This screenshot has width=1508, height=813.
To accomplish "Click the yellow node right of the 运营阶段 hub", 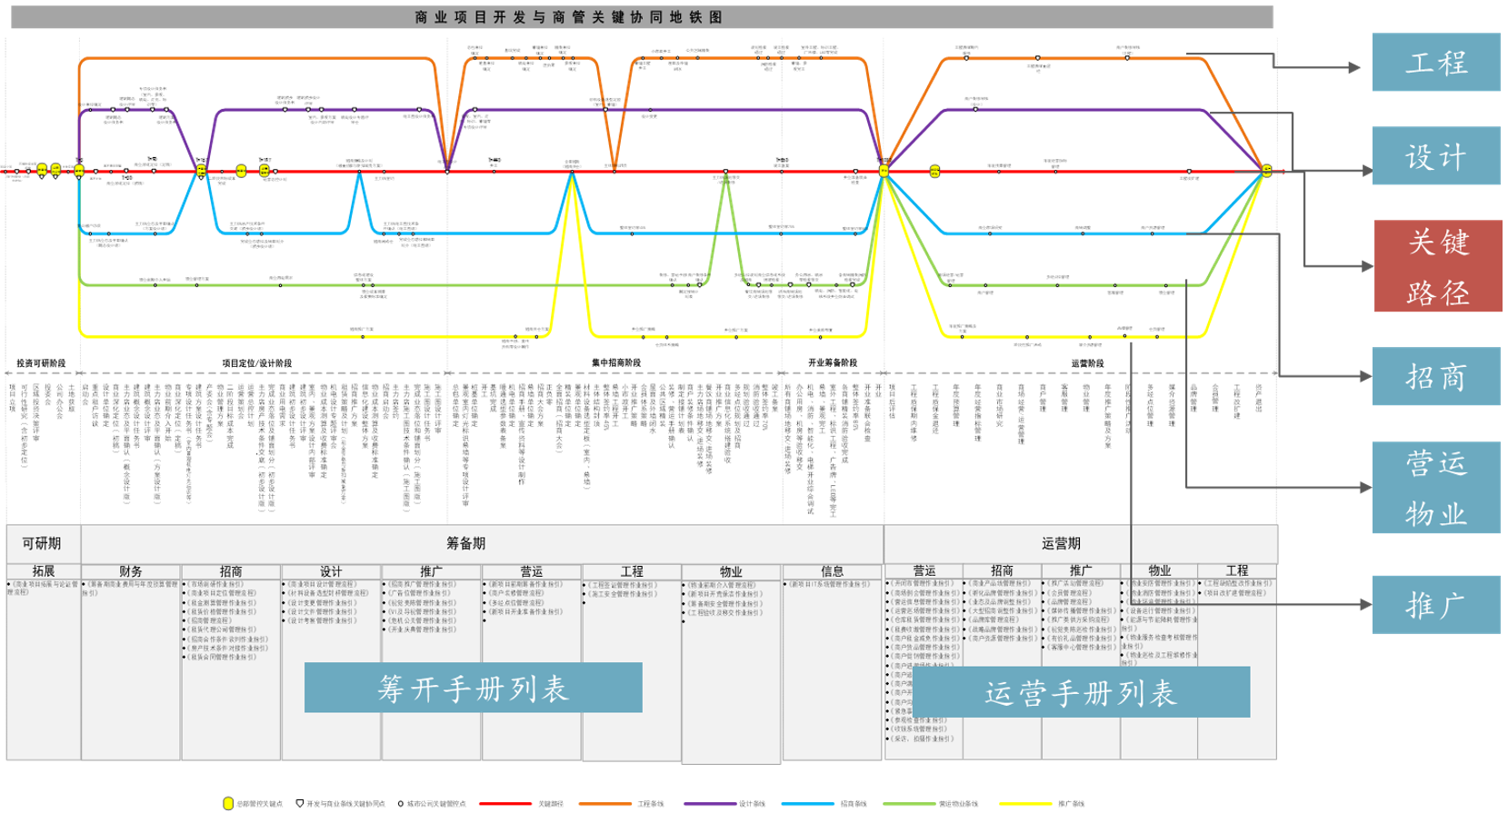I will [934, 171].
